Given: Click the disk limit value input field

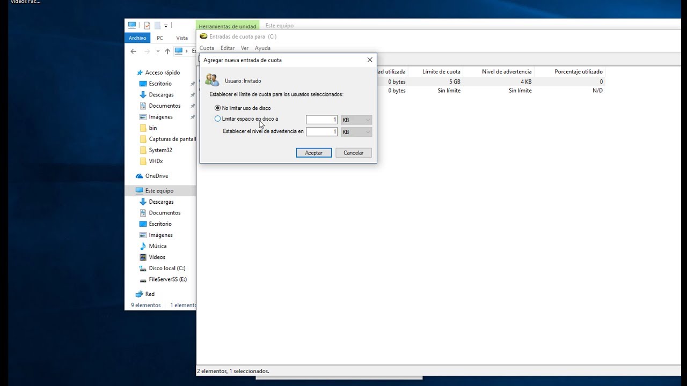Looking at the screenshot, I should click(321, 120).
